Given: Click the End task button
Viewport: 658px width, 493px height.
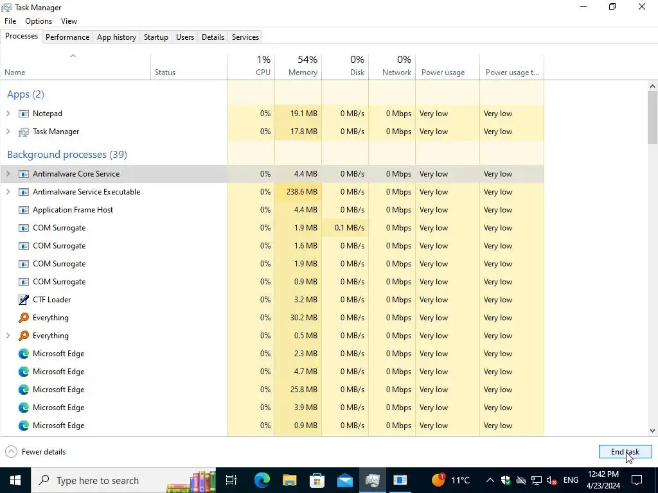Looking at the screenshot, I should [625, 452].
